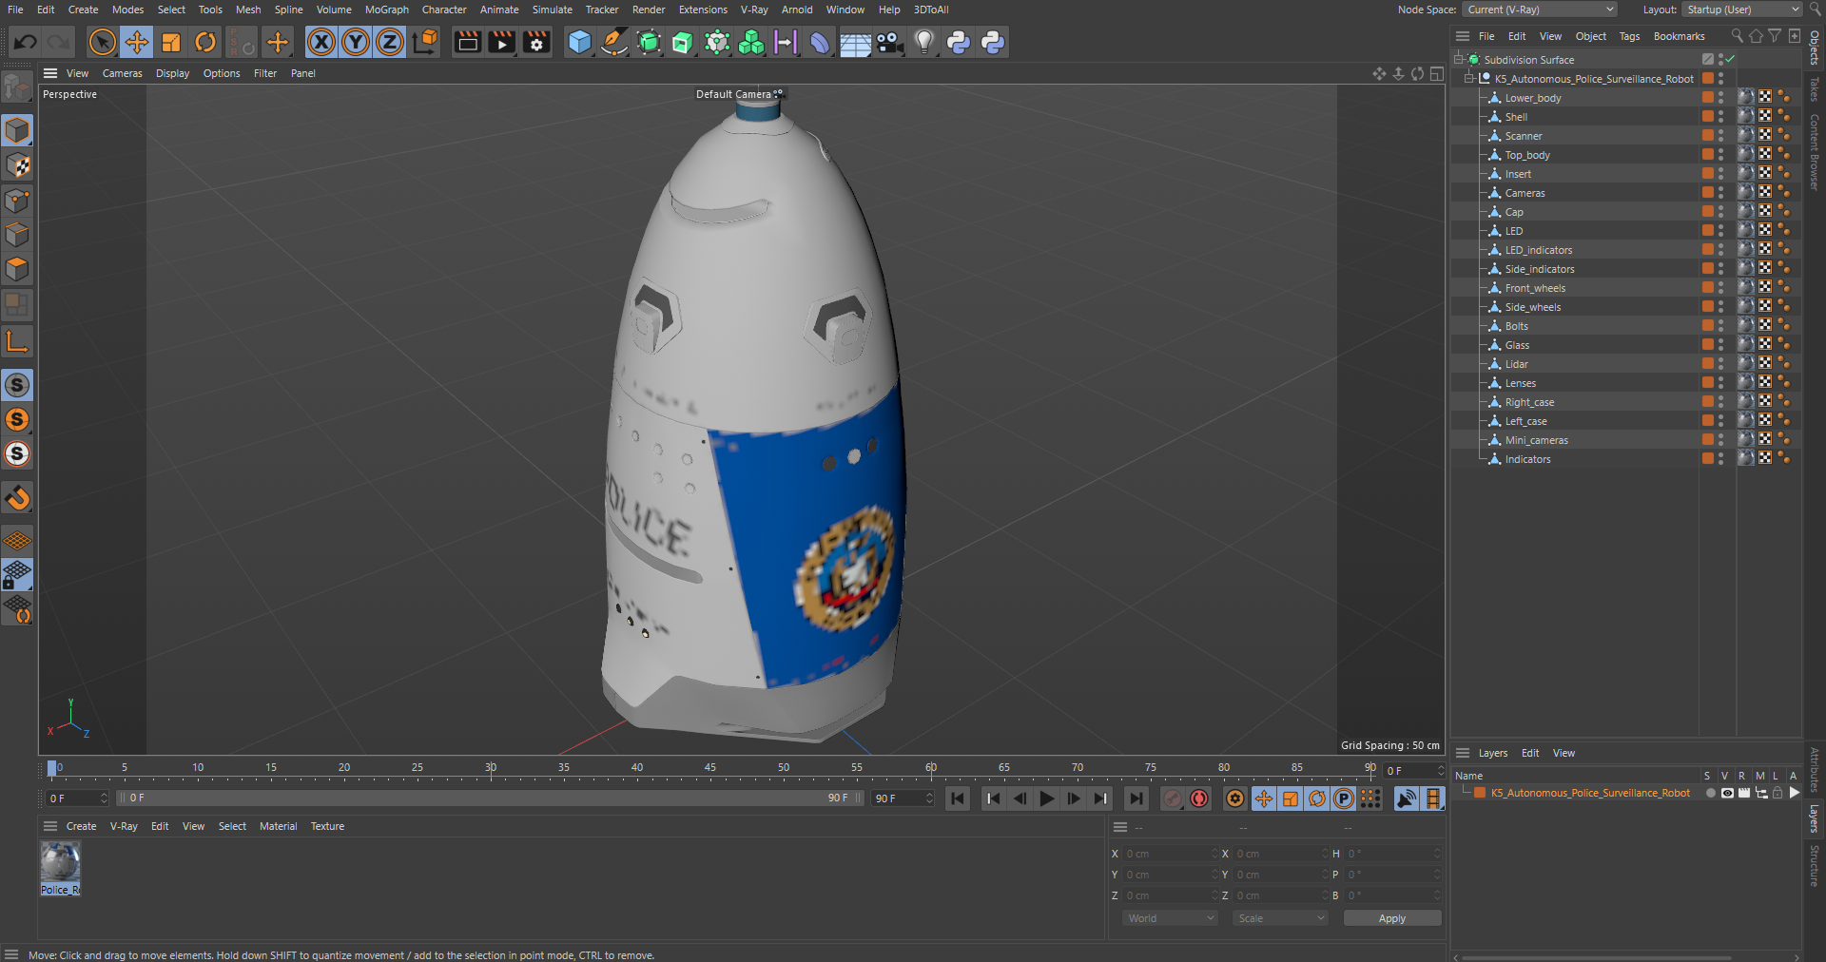Click the X position input field
The width and height of the screenshot is (1826, 962).
[1170, 854]
